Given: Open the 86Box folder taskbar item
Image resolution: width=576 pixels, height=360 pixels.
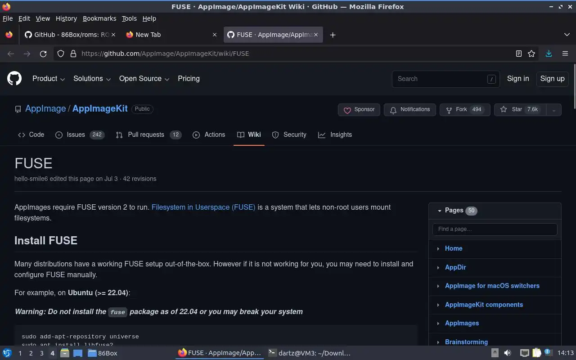Looking at the screenshot, I should (103, 353).
